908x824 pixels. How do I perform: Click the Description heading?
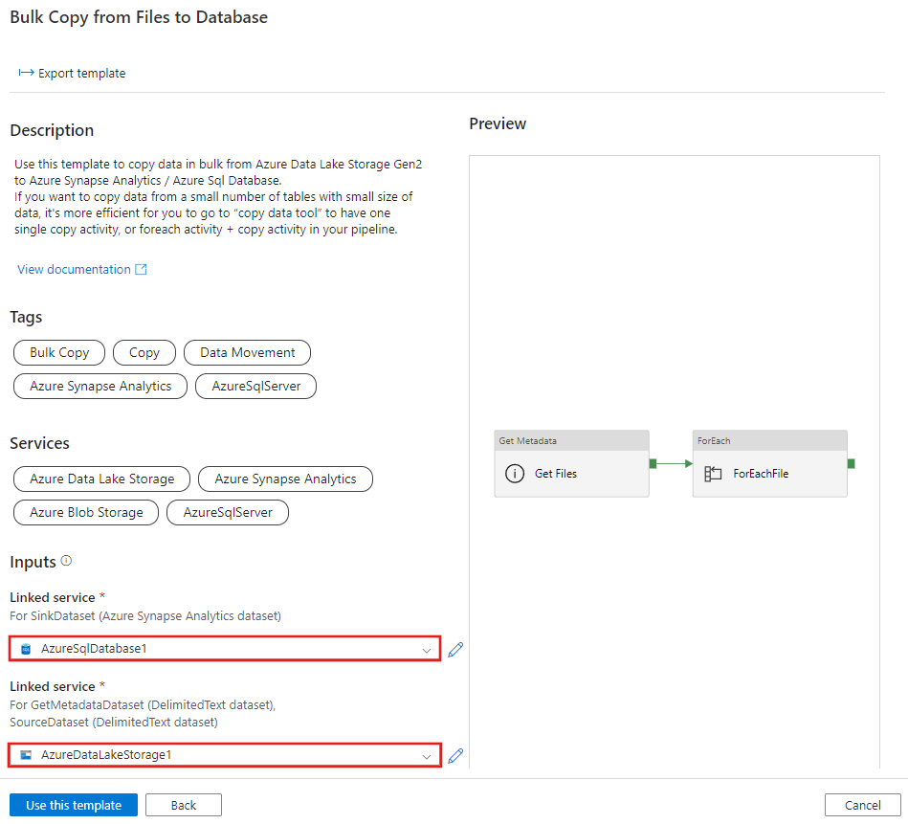click(x=52, y=130)
